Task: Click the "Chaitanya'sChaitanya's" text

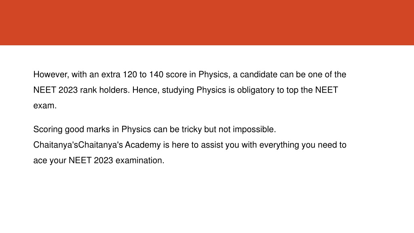Action: coord(78,145)
